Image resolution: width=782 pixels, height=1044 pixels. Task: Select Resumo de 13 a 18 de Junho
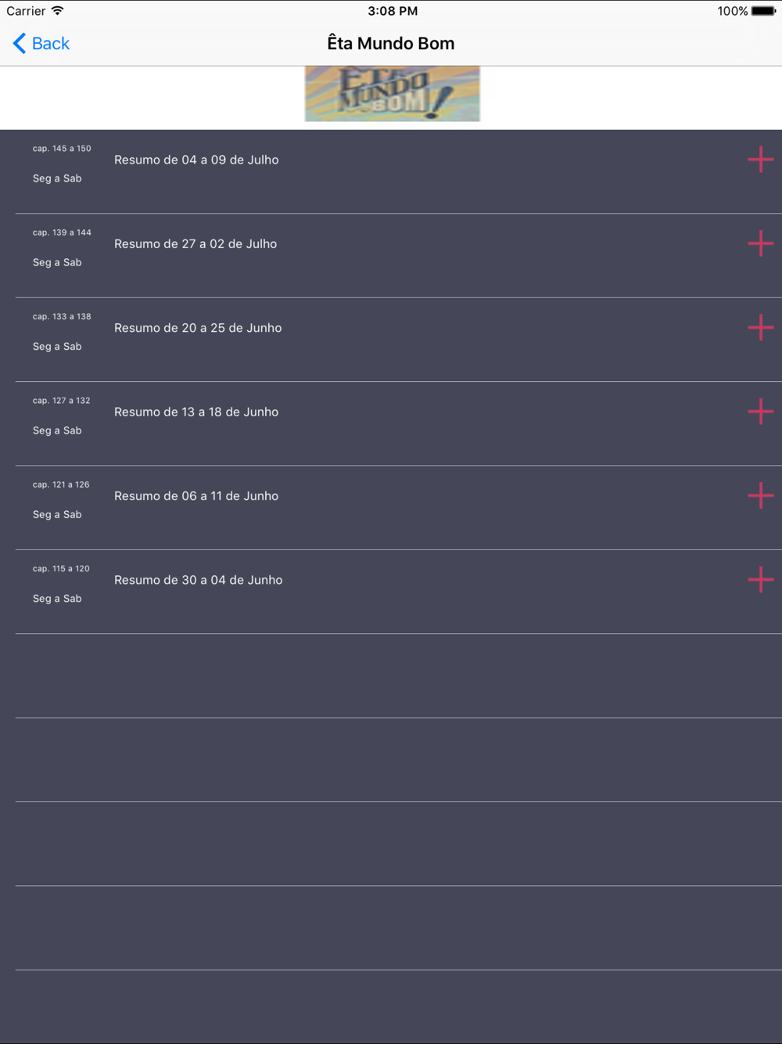click(196, 412)
